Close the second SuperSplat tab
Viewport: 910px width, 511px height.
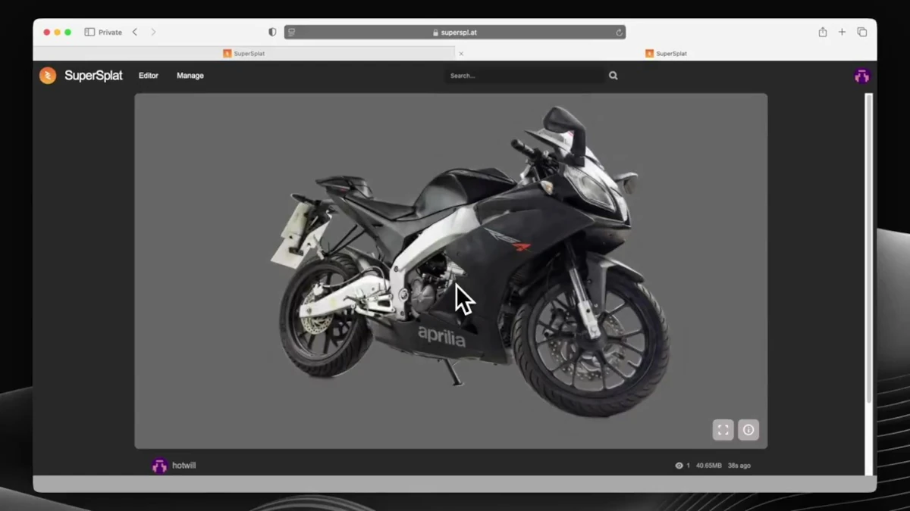tap(461, 54)
